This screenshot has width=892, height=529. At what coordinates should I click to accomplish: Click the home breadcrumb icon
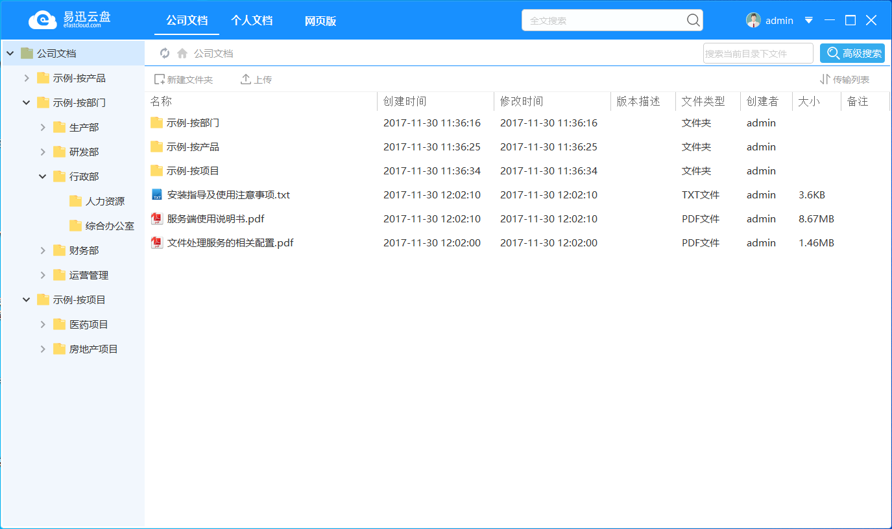183,53
